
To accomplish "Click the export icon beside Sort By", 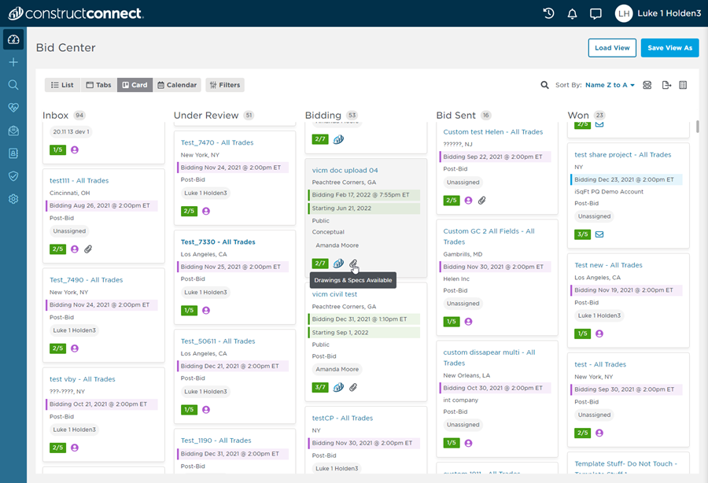I will (666, 85).
